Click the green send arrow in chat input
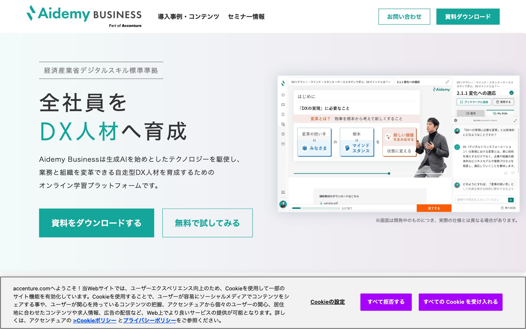Image resolution: width=526 pixels, height=329 pixels. [511, 200]
